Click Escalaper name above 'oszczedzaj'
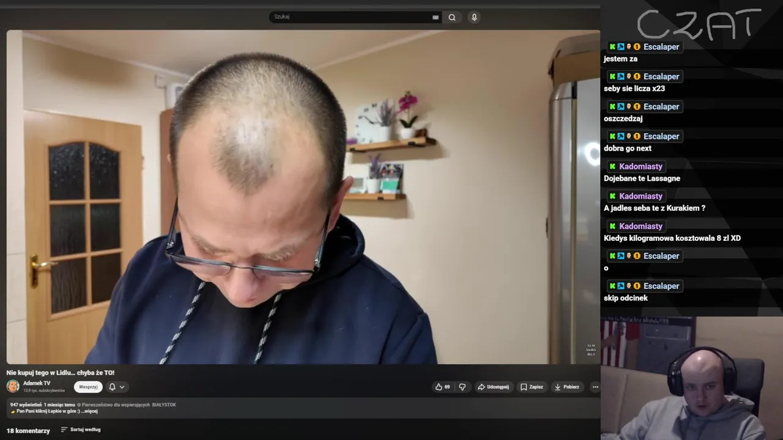783x440 pixels. click(x=661, y=106)
